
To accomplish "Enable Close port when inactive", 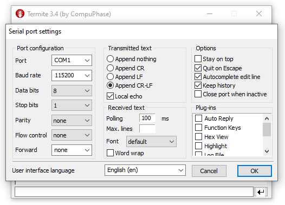I will tap(198, 94).
